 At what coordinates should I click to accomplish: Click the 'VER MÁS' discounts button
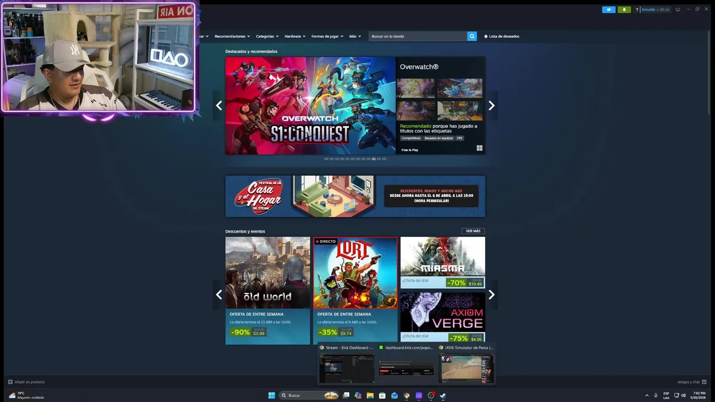pos(473,231)
